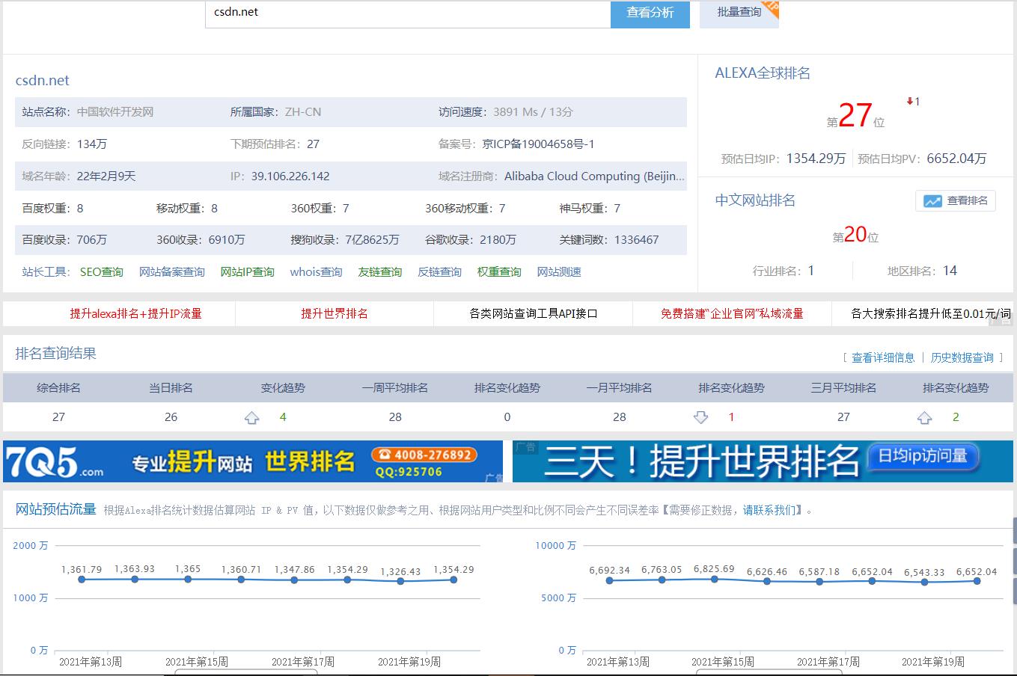Viewport: 1017px width, 676px height.
Task: Click the 查看分析 button
Action: pos(650,13)
